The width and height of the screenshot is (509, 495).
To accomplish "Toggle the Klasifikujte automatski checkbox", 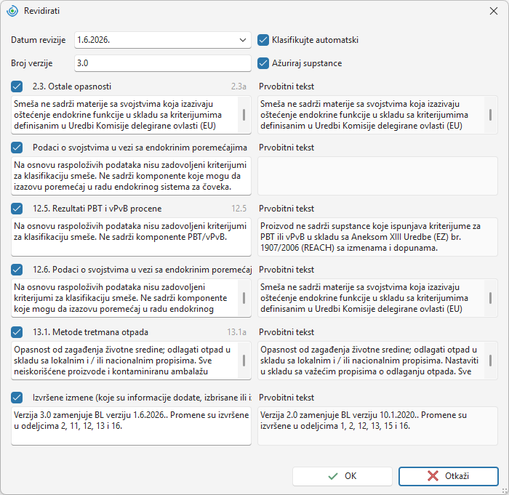I will coord(263,40).
